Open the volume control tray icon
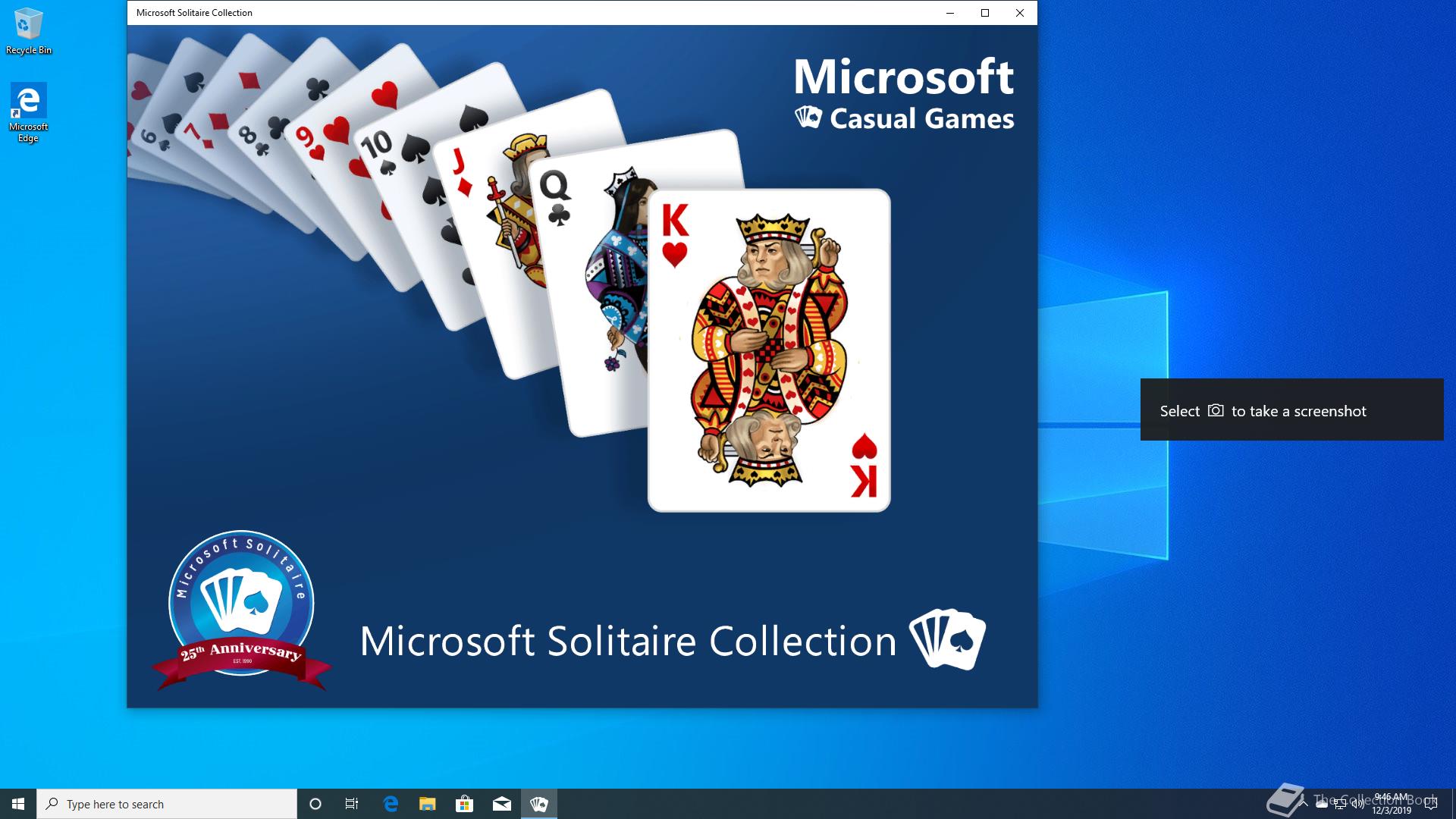Viewport: 1456px width, 819px height. click(1358, 804)
